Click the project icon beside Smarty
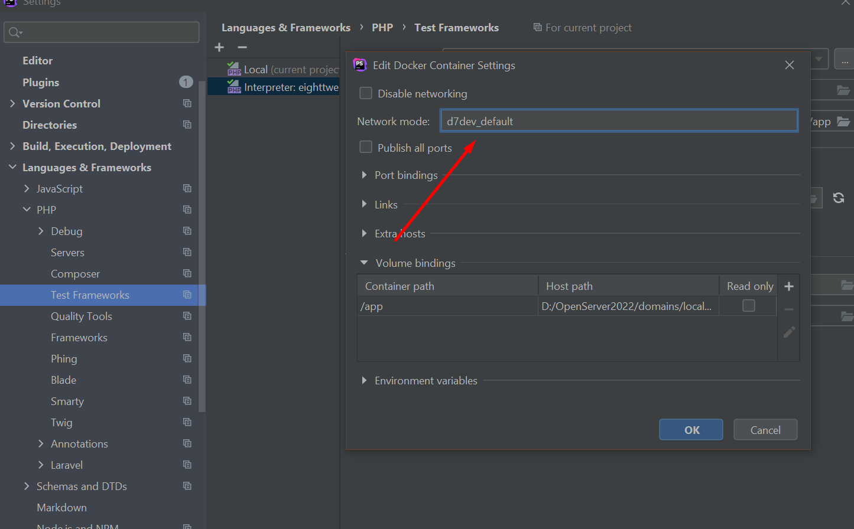The width and height of the screenshot is (854, 529). [187, 401]
